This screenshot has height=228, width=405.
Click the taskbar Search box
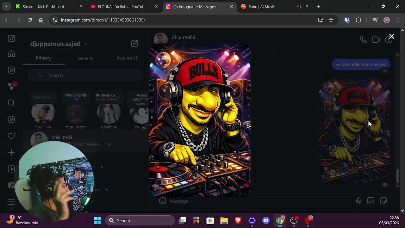point(140,220)
